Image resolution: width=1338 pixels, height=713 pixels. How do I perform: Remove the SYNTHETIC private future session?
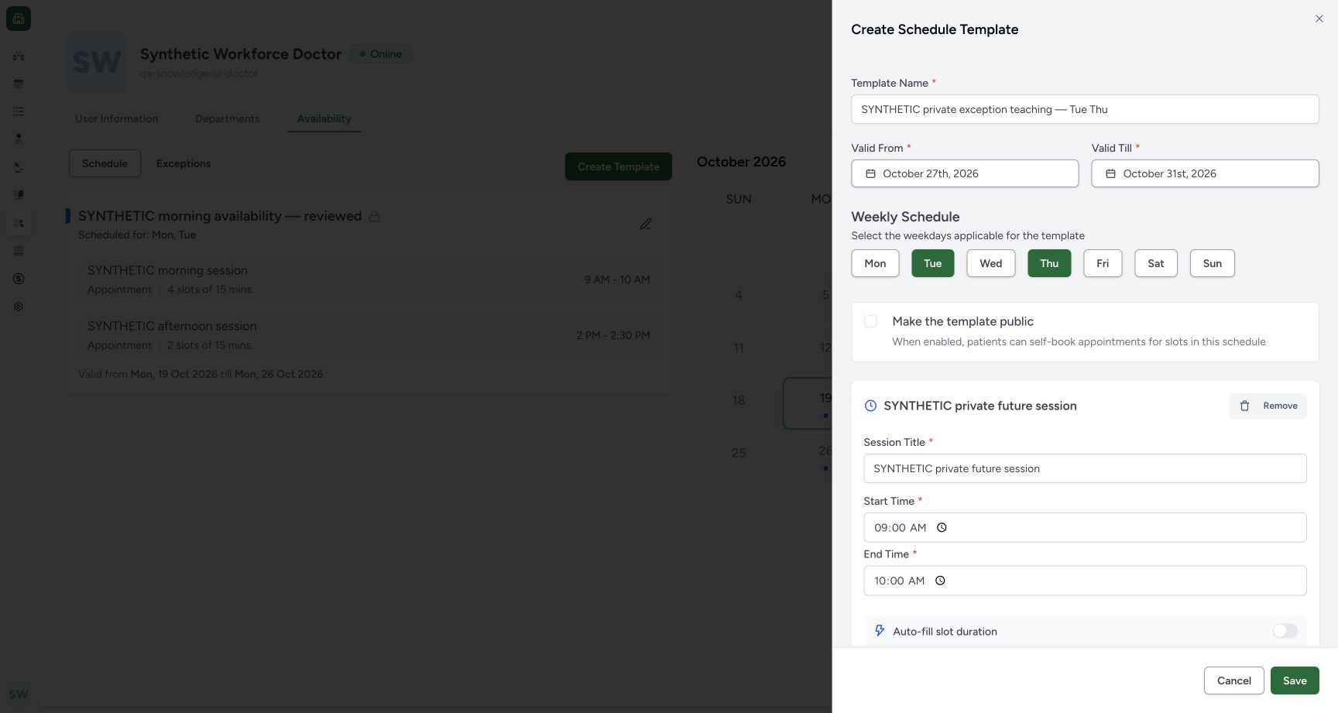1268,406
